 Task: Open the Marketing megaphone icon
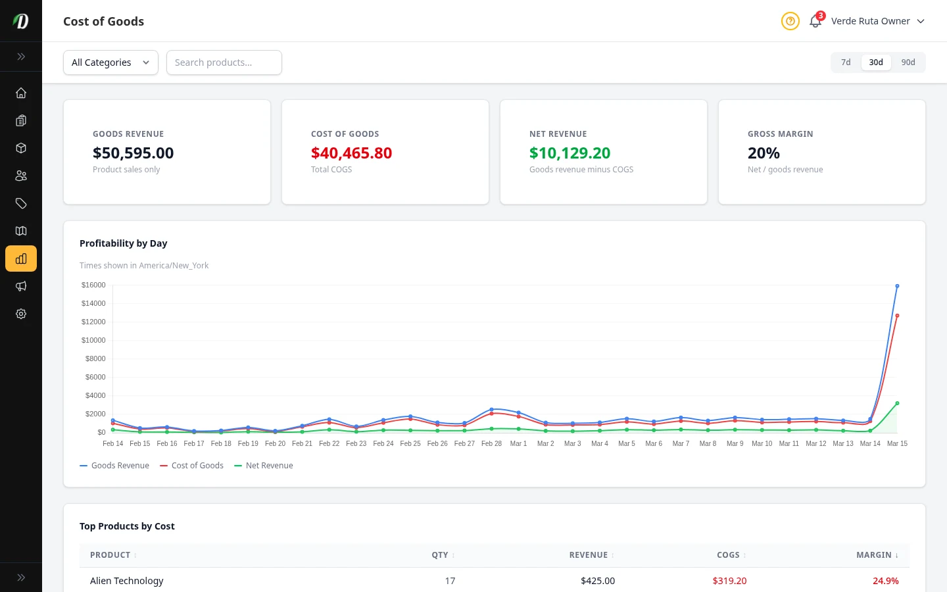point(21,286)
